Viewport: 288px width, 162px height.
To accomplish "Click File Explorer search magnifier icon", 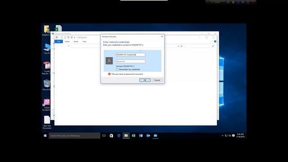I will 213,46.
